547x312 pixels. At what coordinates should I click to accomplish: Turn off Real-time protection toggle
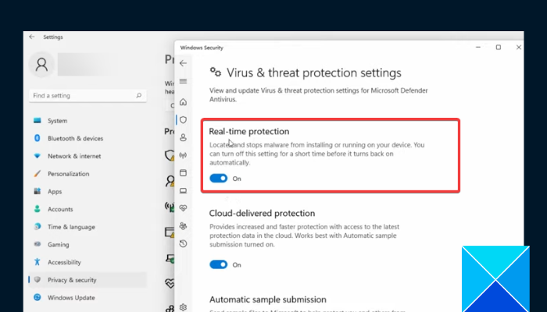point(219,179)
